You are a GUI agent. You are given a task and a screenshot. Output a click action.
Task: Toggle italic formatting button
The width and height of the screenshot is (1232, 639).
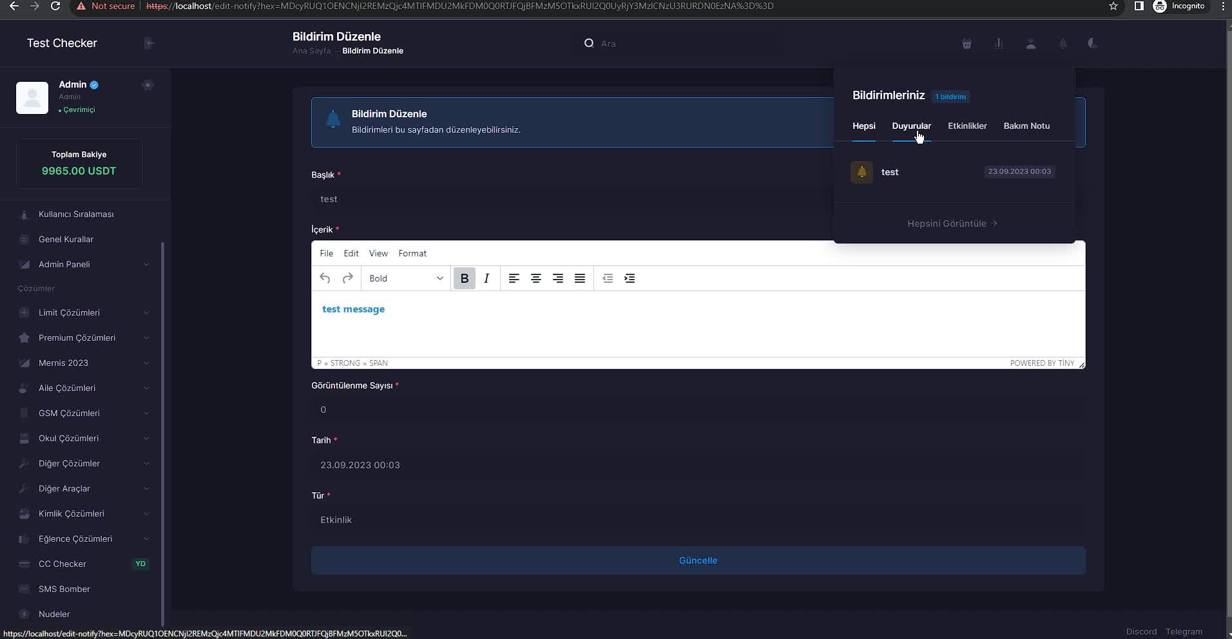486,278
